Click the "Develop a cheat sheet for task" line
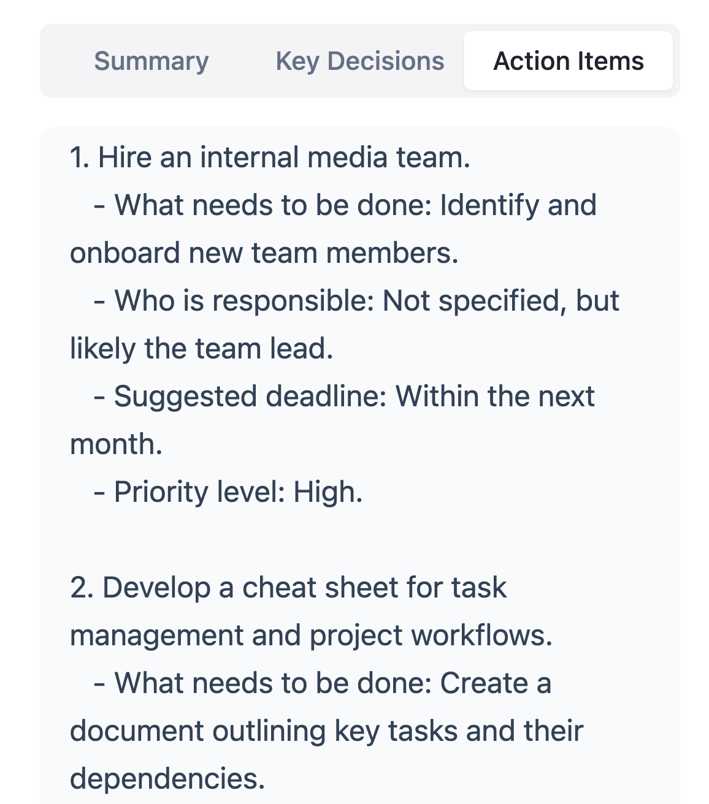709x804 pixels. pyautogui.click(x=288, y=588)
